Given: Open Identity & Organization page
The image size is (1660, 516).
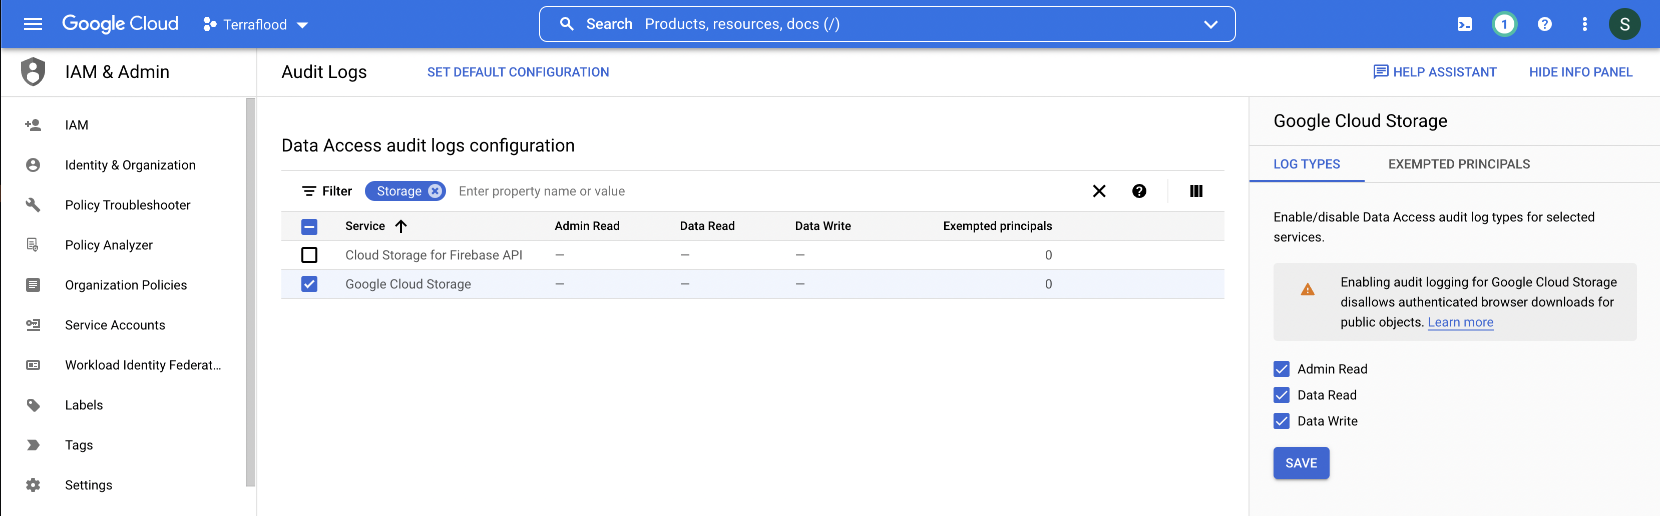Looking at the screenshot, I should pos(130,164).
